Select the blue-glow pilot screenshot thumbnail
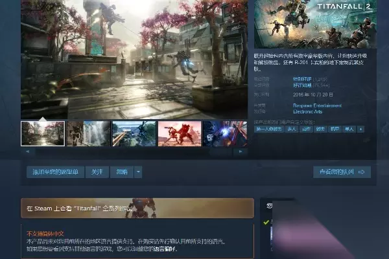This screenshot has width=389, height=259. (x=225, y=133)
